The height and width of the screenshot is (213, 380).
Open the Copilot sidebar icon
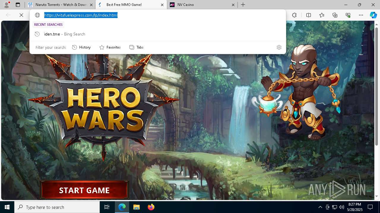pyautogui.click(x=373, y=15)
